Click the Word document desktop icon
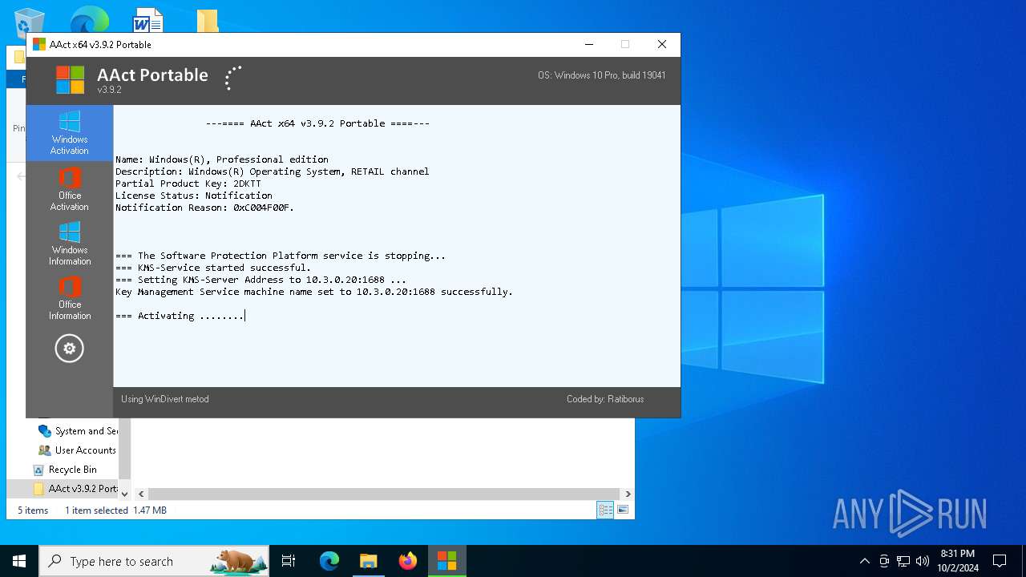Viewport: 1026px width, 577px height. (x=148, y=20)
